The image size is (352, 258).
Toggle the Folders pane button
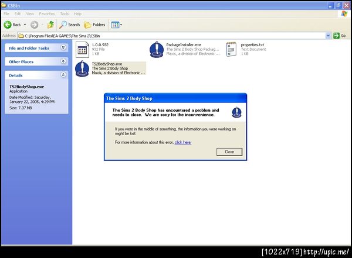(x=94, y=25)
